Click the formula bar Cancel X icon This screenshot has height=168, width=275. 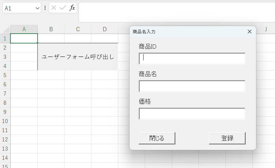54,8
